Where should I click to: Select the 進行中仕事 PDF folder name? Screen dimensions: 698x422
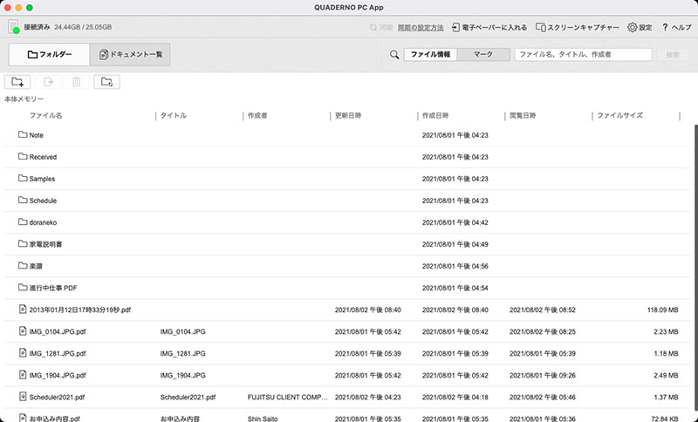pyautogui.click(x=53, y=288)
